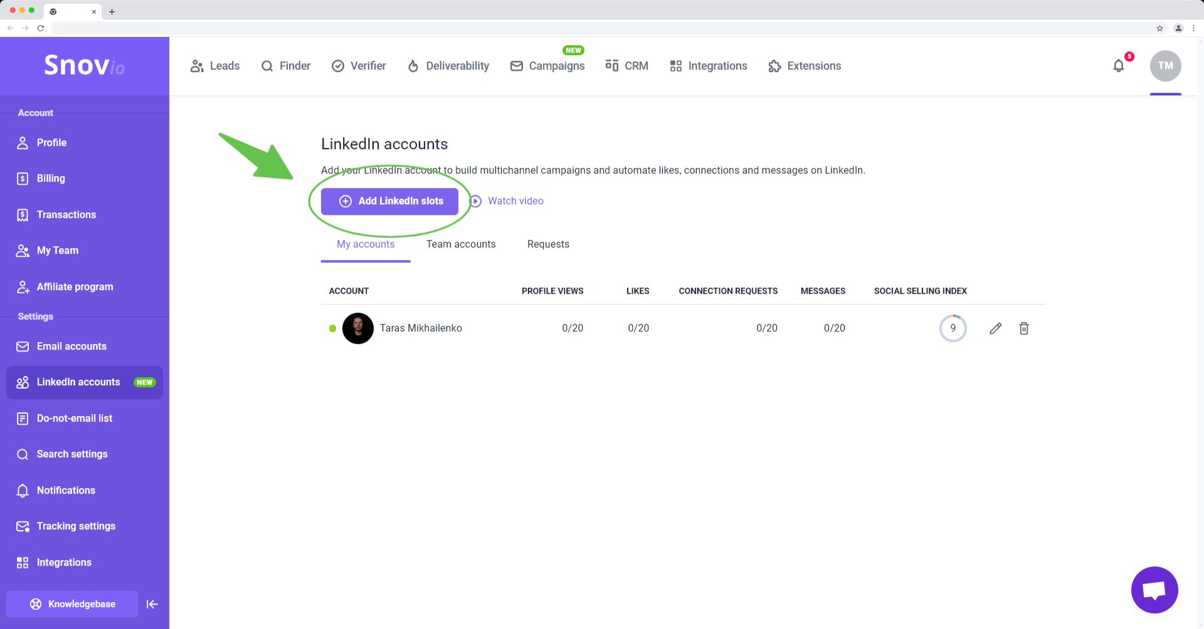
Task: Click the Social Selling Index score circle
Action: [x=953, y=328]
